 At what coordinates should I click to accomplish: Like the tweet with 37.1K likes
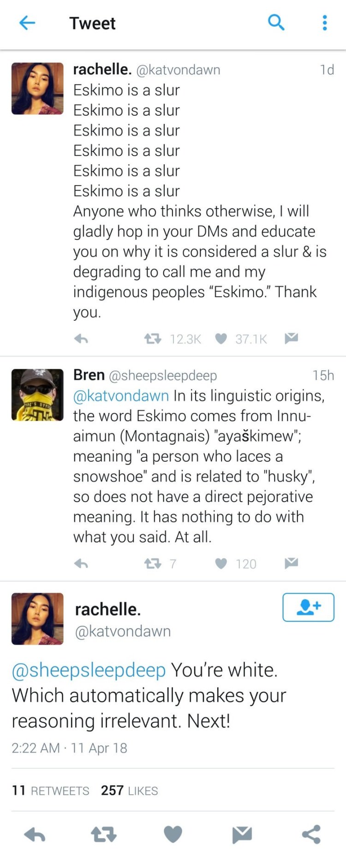click(x=221, y=339)
